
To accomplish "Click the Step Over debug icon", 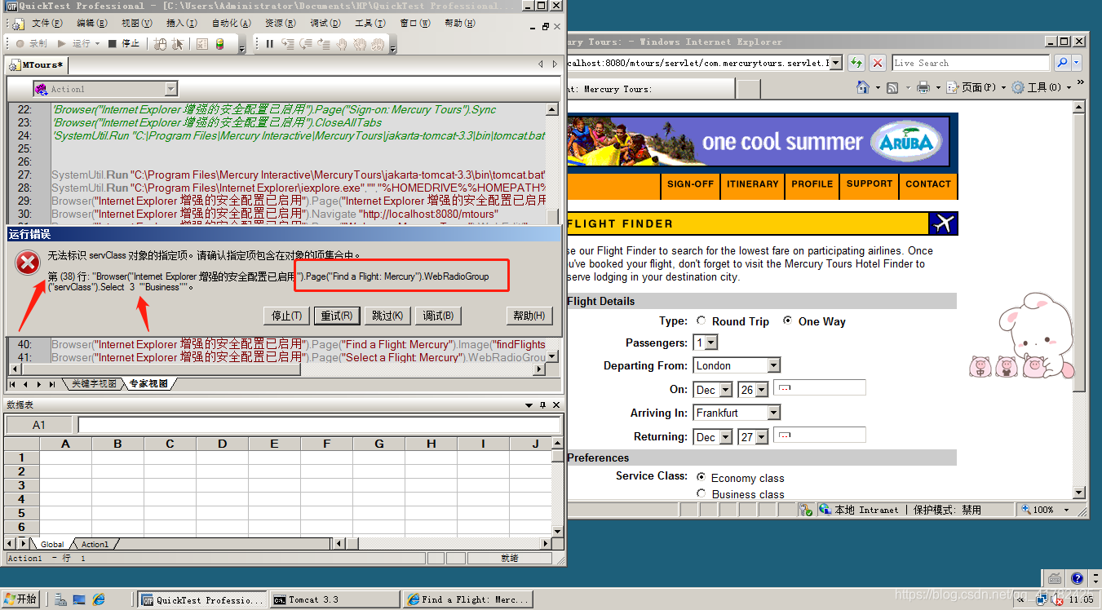I will [x=306, y=43].
